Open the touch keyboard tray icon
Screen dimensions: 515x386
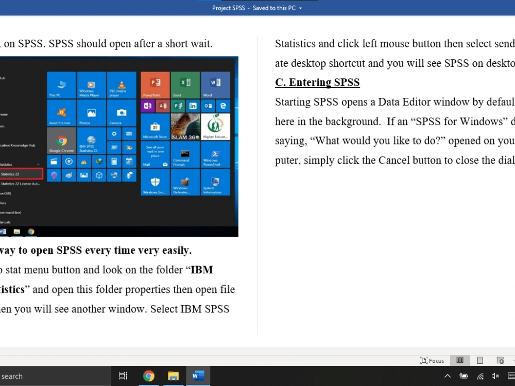click(x=511, y=376)
